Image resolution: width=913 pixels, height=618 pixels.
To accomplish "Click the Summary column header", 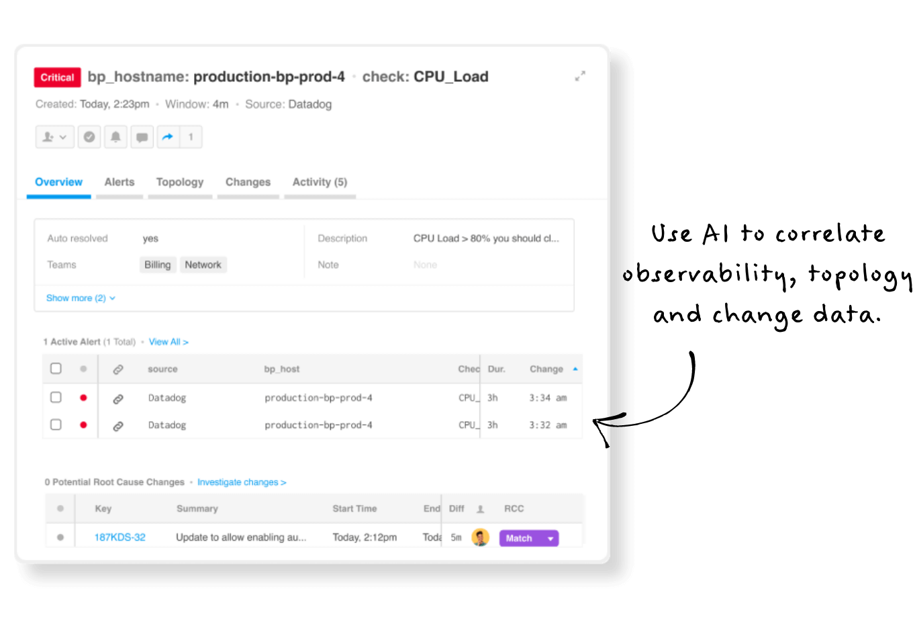I will tap(197, 509).
